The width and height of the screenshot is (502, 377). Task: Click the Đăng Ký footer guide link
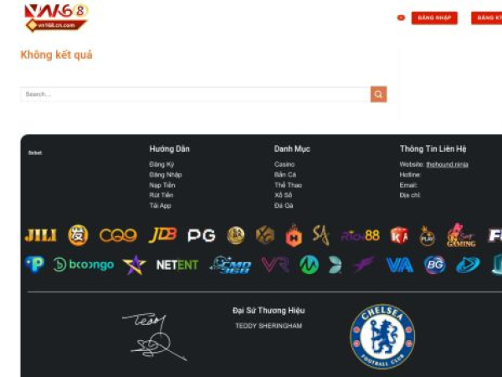[161, 164]
